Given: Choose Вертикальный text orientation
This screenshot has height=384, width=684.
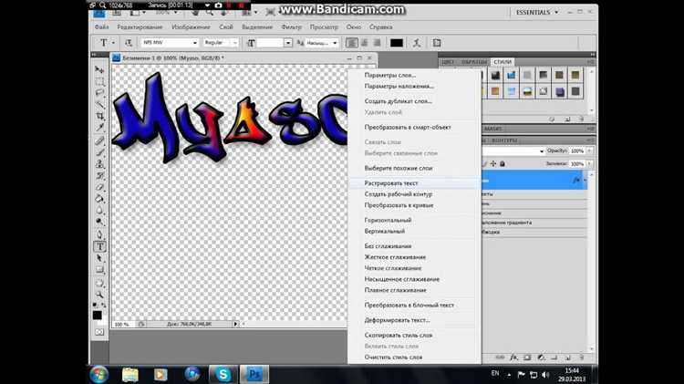Looking at the screenshot, I should tap(385, 232).
